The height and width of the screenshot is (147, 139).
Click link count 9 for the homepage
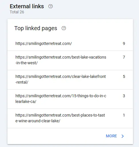(124, 44)
